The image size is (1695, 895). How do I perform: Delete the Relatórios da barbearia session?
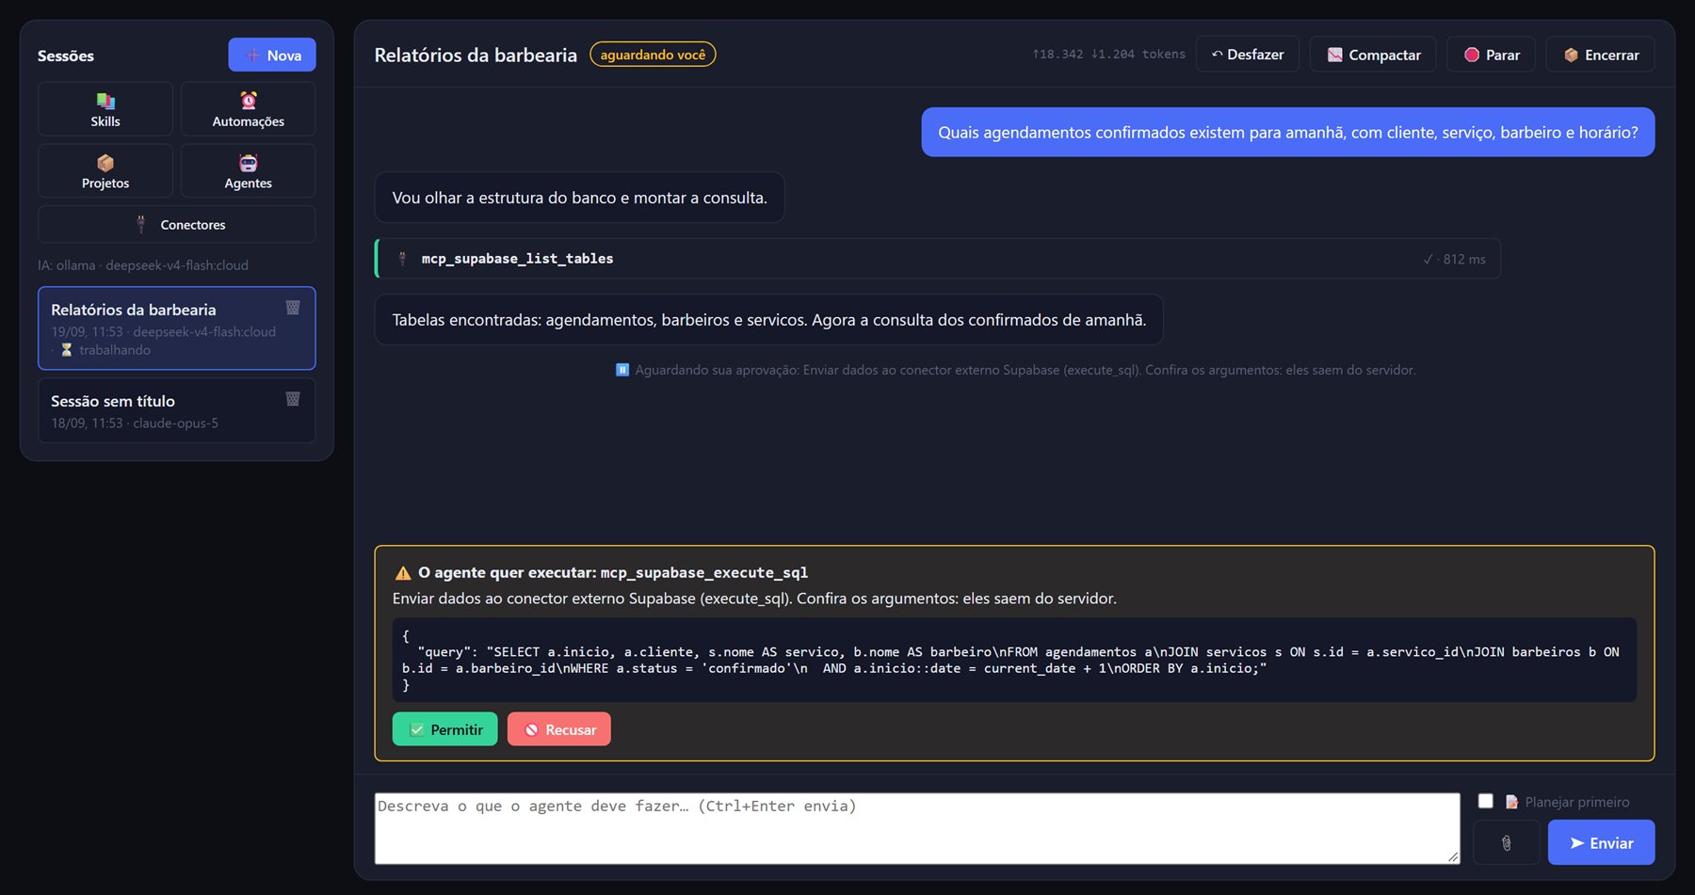pyautogui.click(x=293, y=308)
